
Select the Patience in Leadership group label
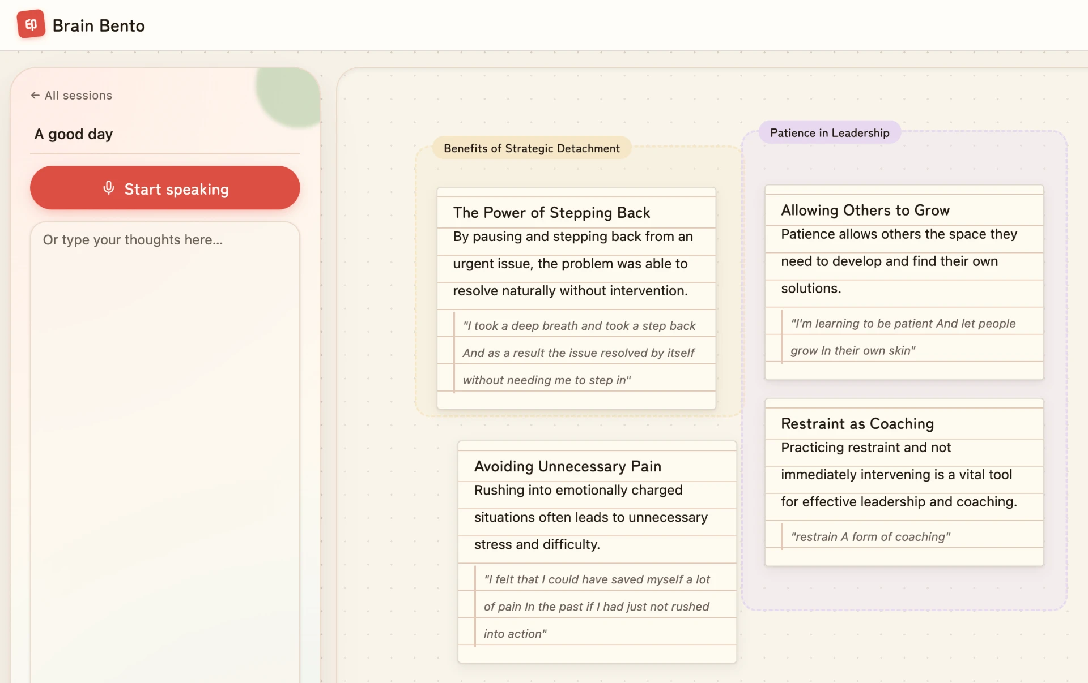click(x=830, y=133)
